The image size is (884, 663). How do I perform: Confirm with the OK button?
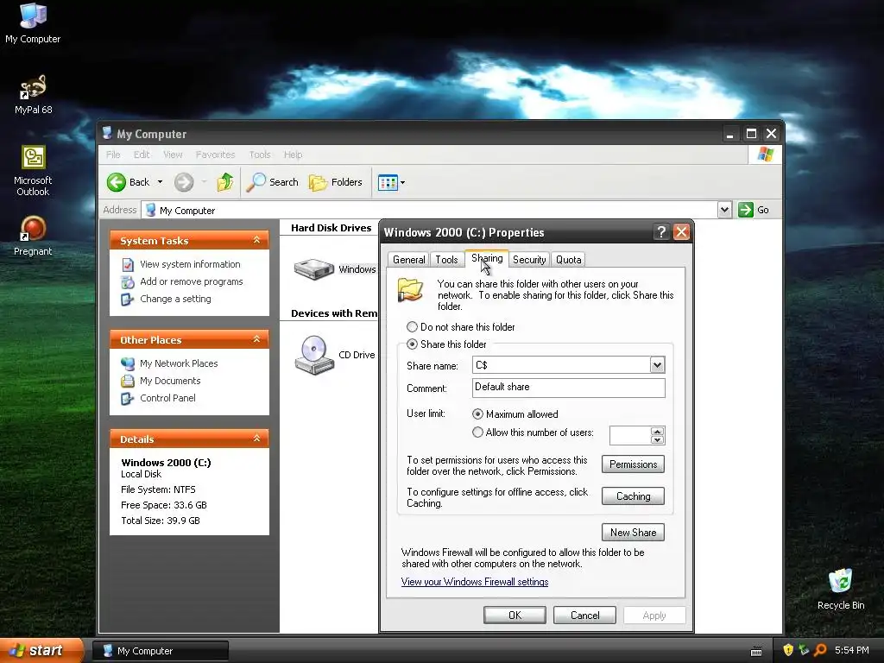pos(515,615)
